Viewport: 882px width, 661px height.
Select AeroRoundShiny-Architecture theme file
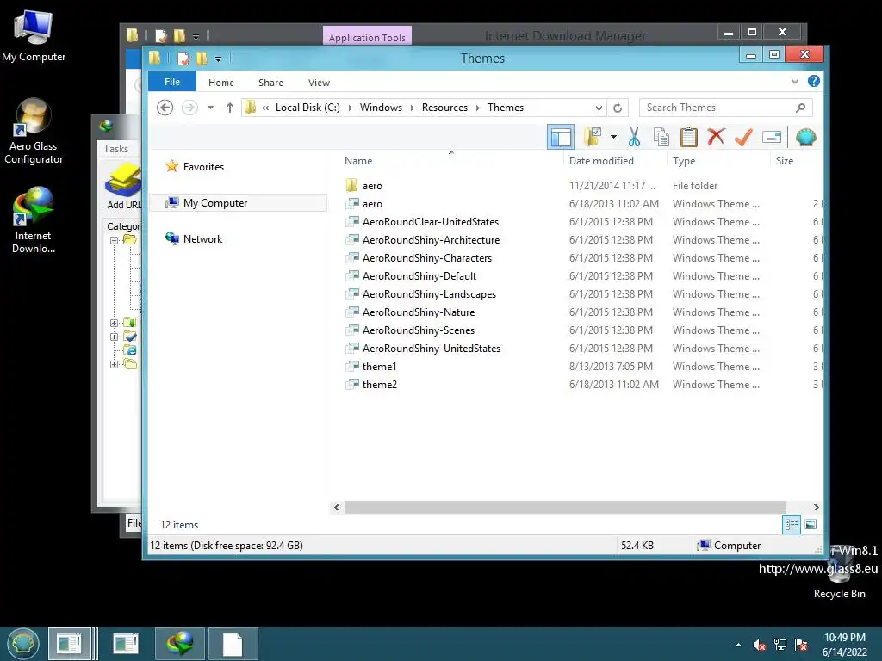pos(431,239)
